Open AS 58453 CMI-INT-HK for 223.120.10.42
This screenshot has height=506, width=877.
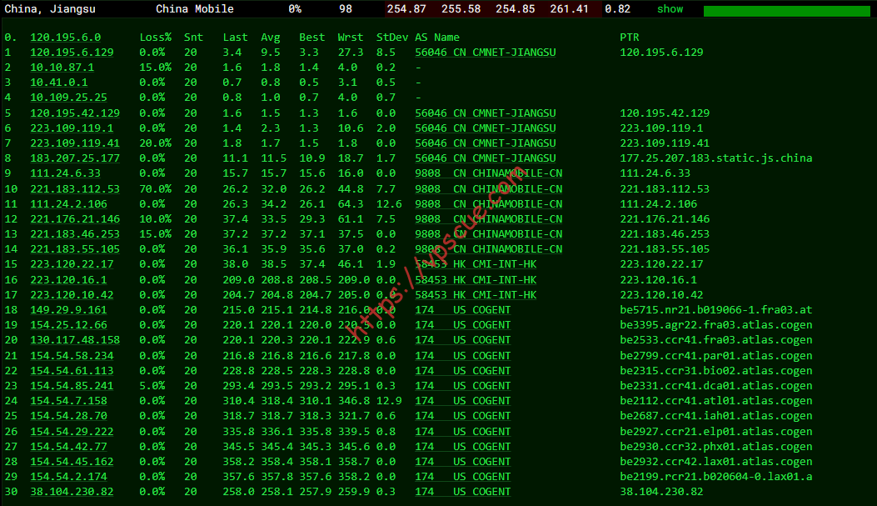[476, 295]
